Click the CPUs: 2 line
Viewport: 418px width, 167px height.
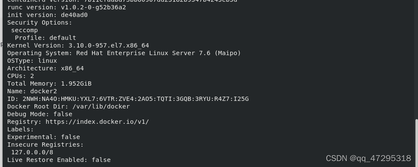(20, 76)
